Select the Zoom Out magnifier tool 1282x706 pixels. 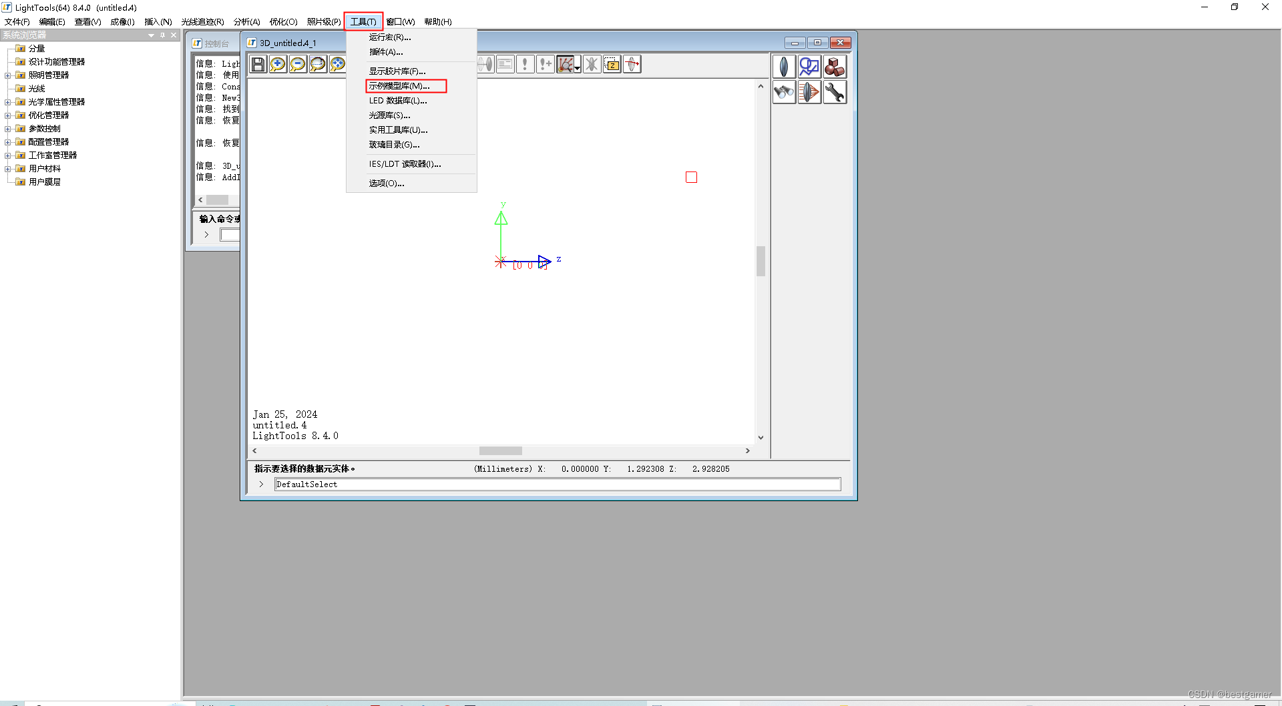coord(298,64)
